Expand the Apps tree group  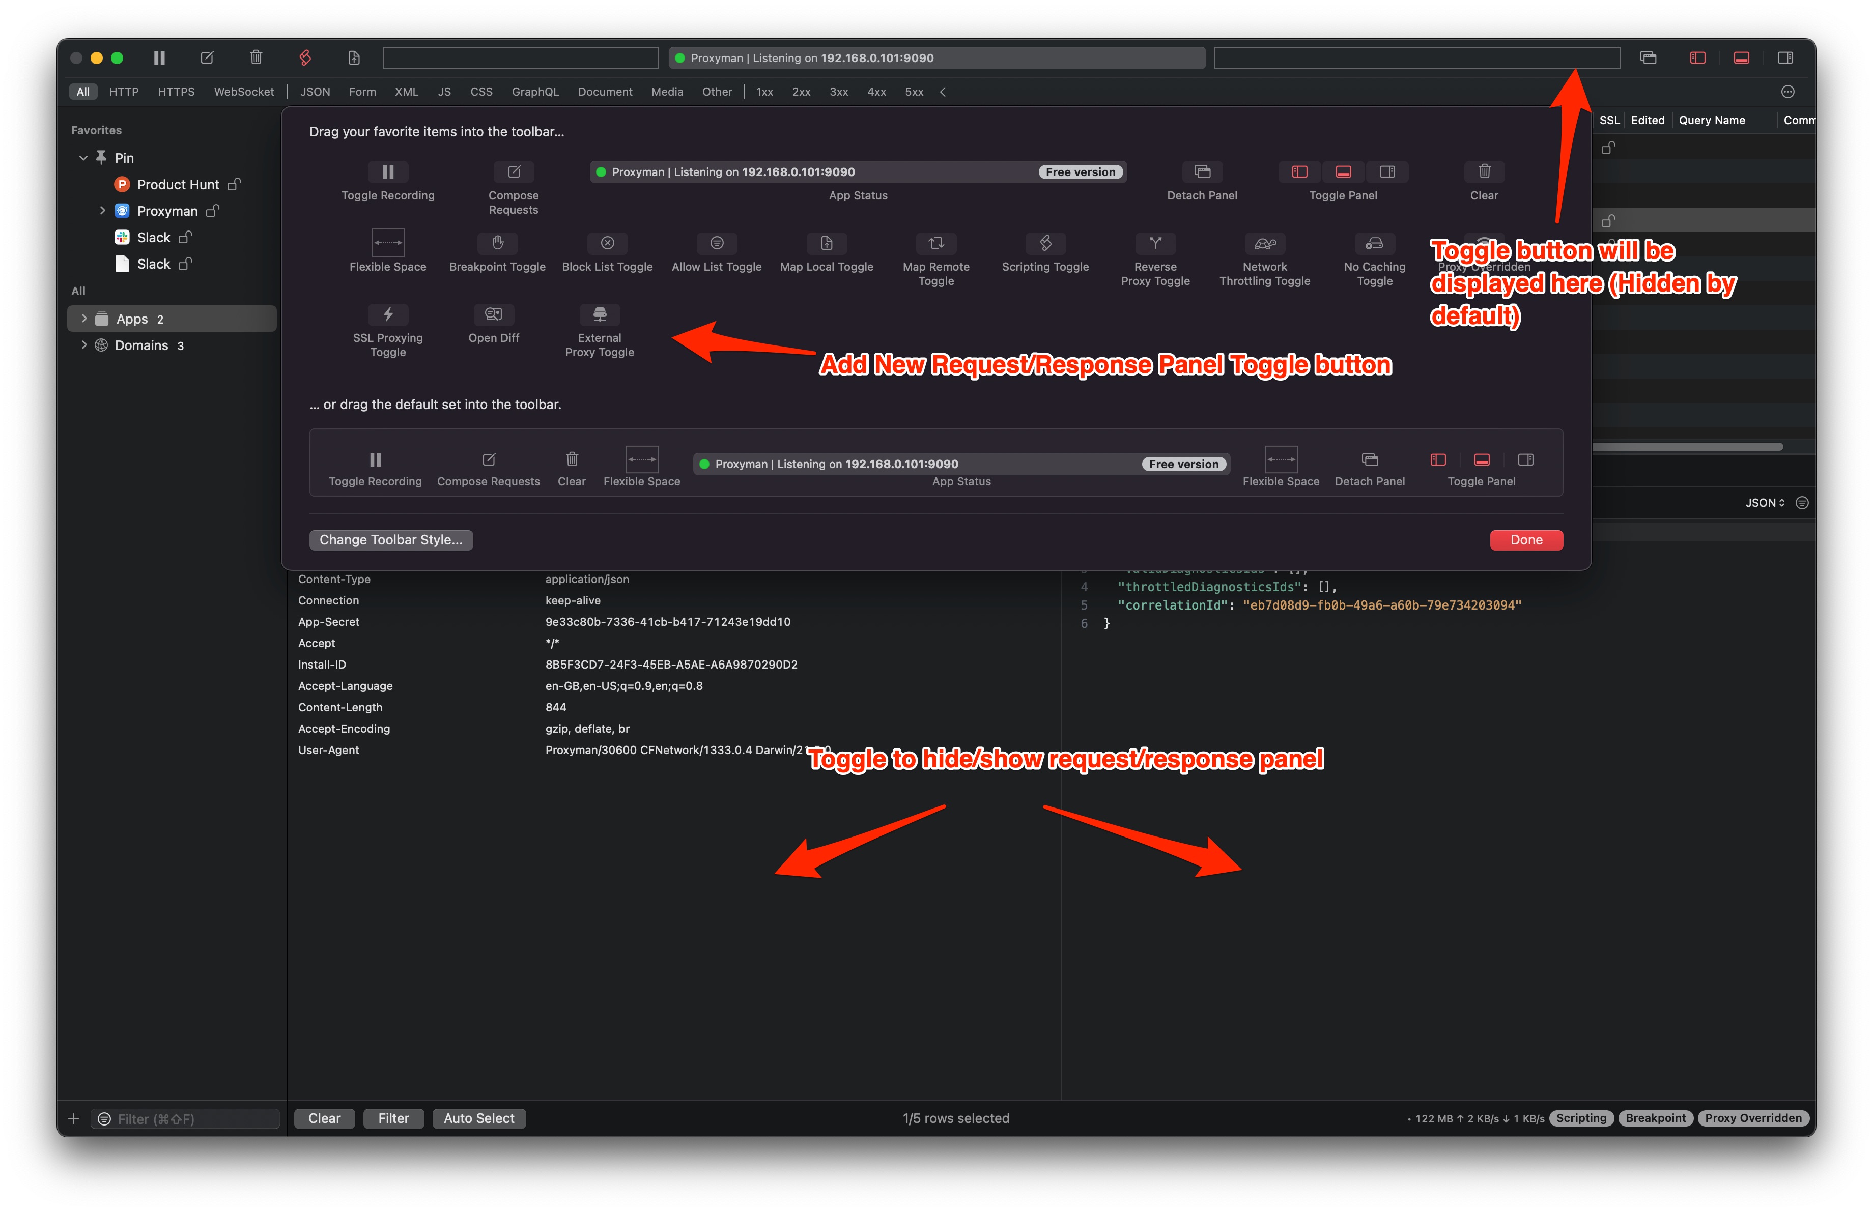coord(84,319)
